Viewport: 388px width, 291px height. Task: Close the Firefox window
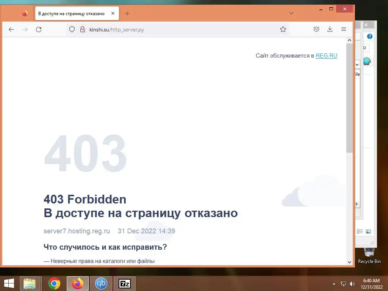[345, 9]
